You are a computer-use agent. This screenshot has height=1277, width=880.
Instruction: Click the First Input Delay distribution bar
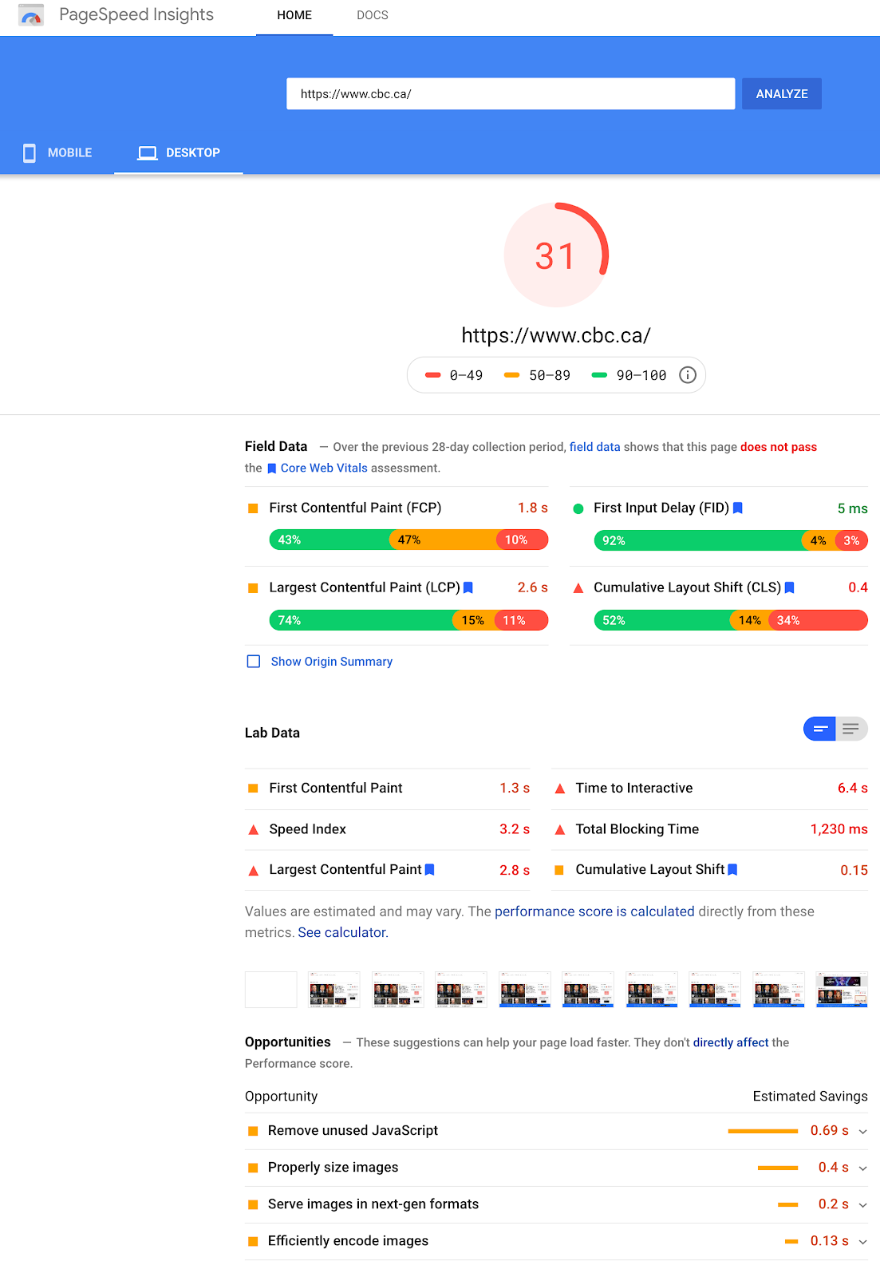[731, 540]
